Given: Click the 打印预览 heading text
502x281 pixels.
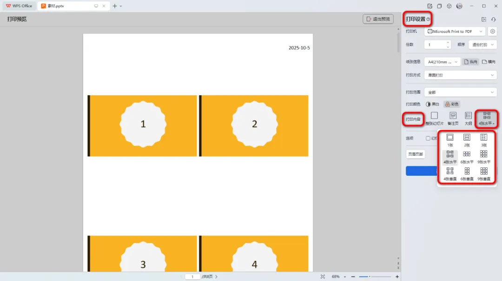Looking at the screenshot, I should 17,19.
